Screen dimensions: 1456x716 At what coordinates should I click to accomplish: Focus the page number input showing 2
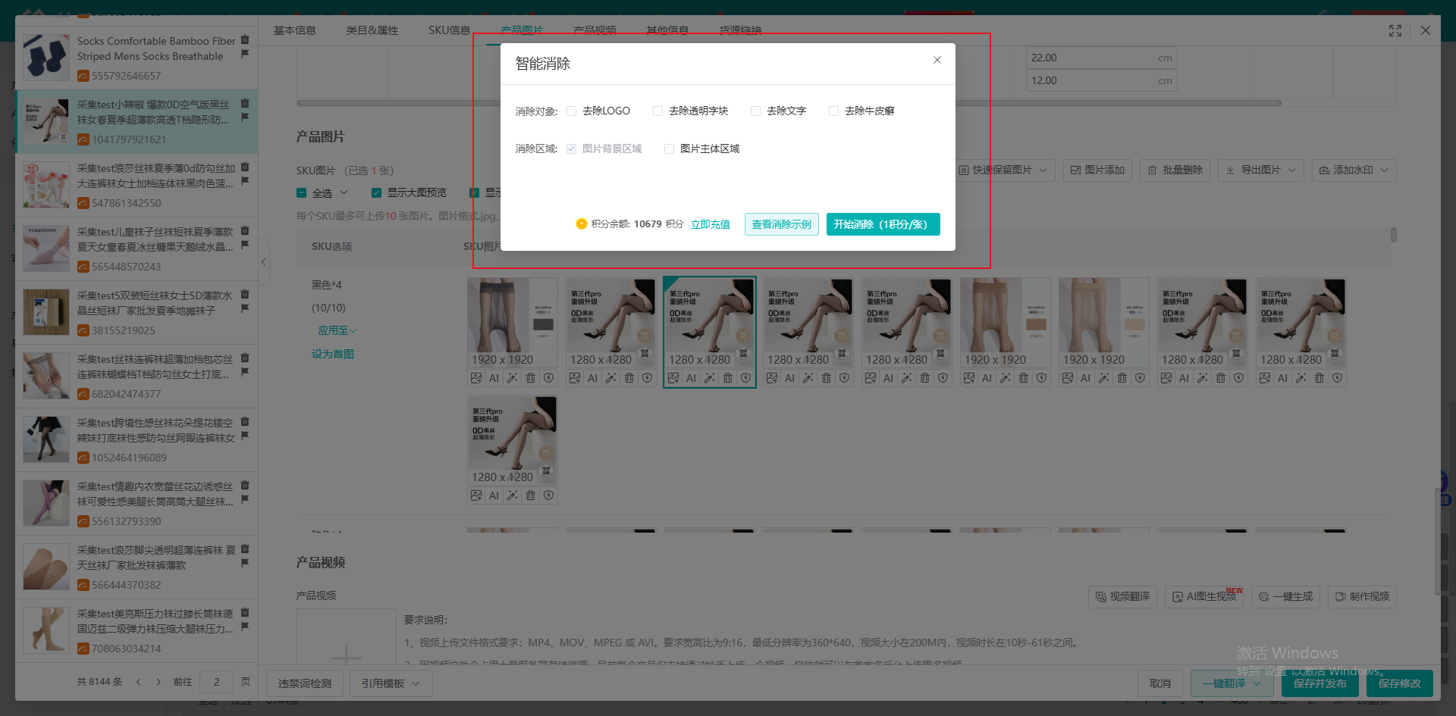(x=216, y=682)
